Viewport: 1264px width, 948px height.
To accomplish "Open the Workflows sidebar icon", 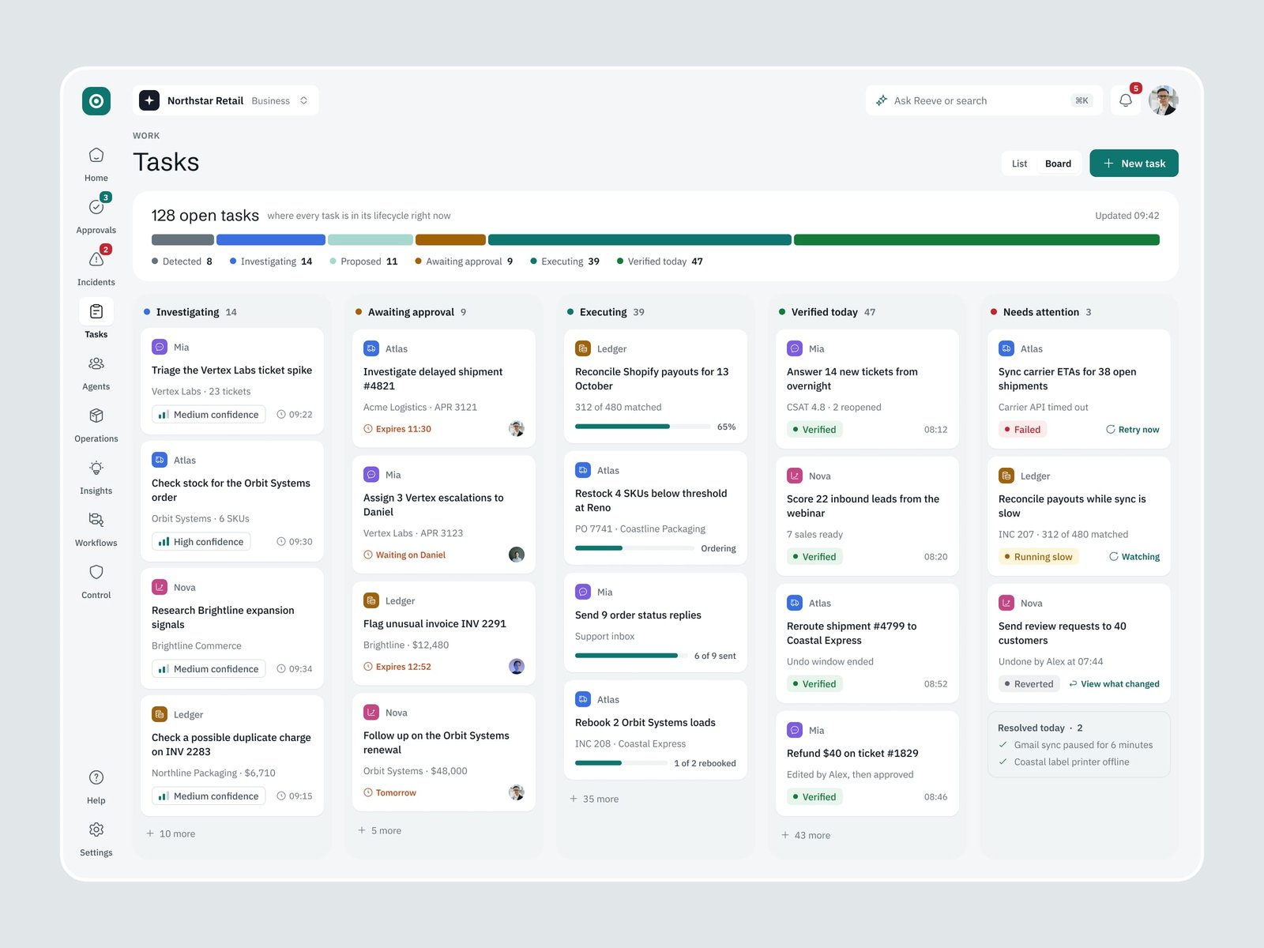I will coord(96,520).
